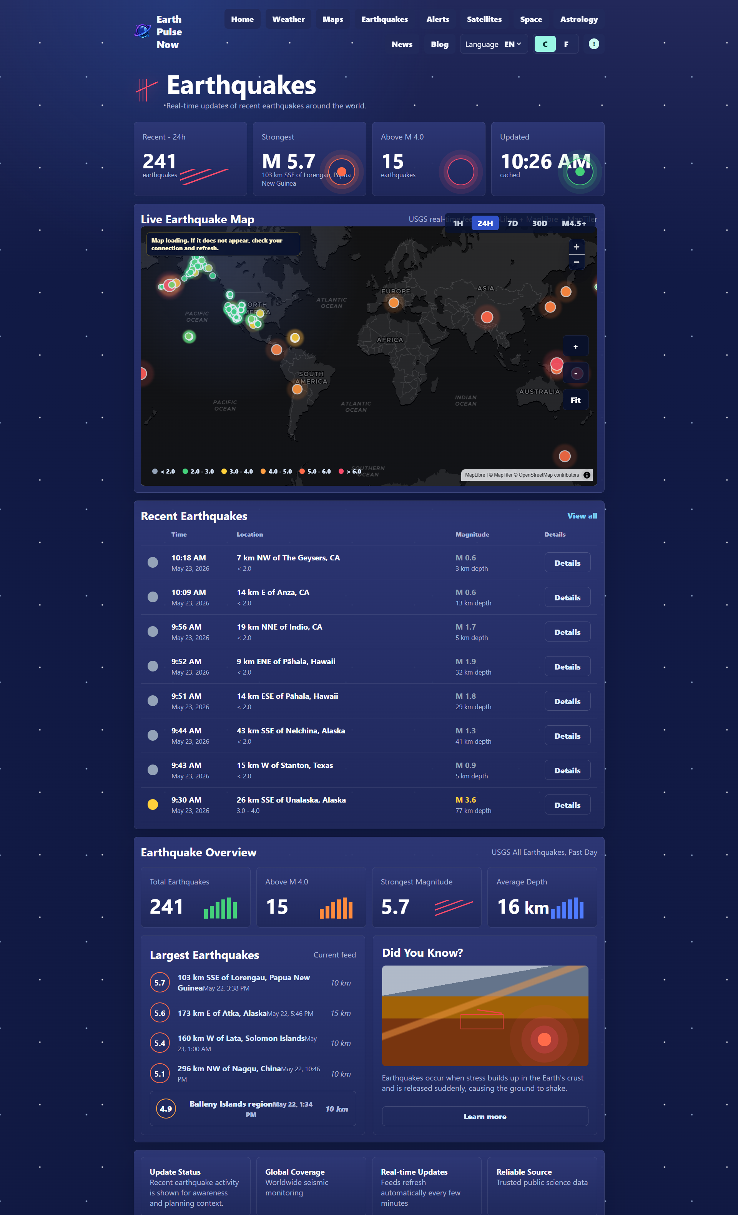Click the green marker in the Pacific near Hawaii

pyautogui.click(x=189, y=337)
